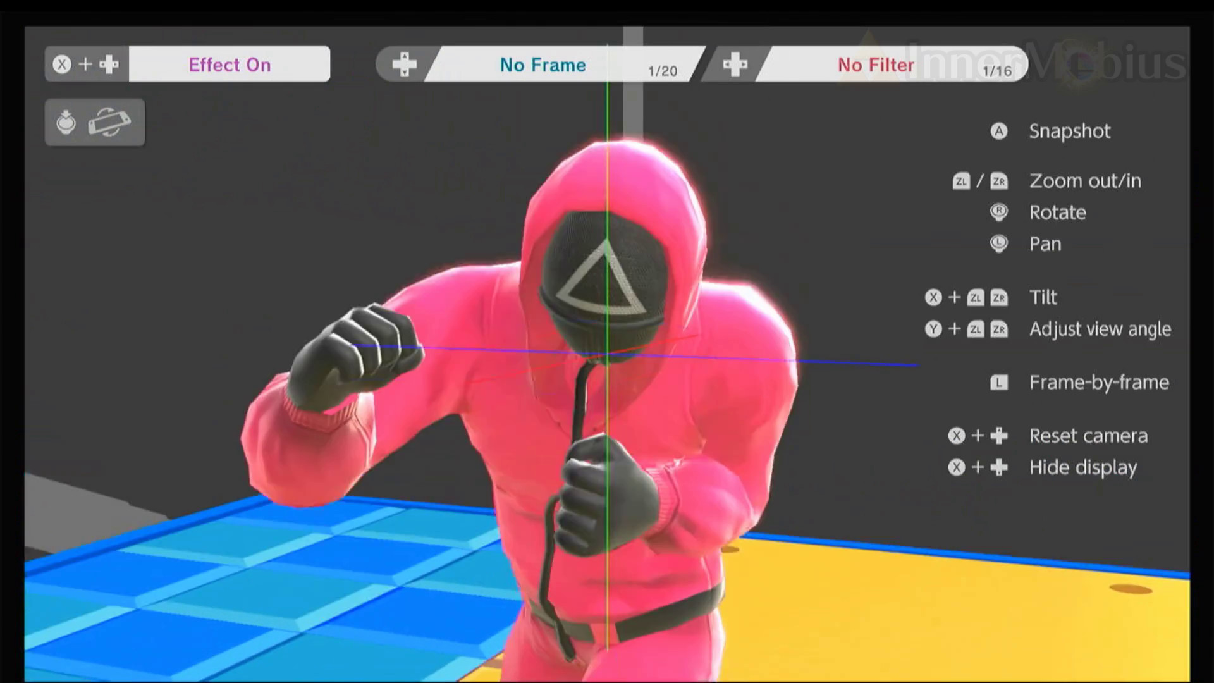The image size is (1214, 683).
Task: Toggle the Effect On setting
Action: tap(230, 64)
